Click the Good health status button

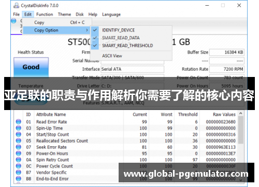pyautogui.click(x=31, y=67)
